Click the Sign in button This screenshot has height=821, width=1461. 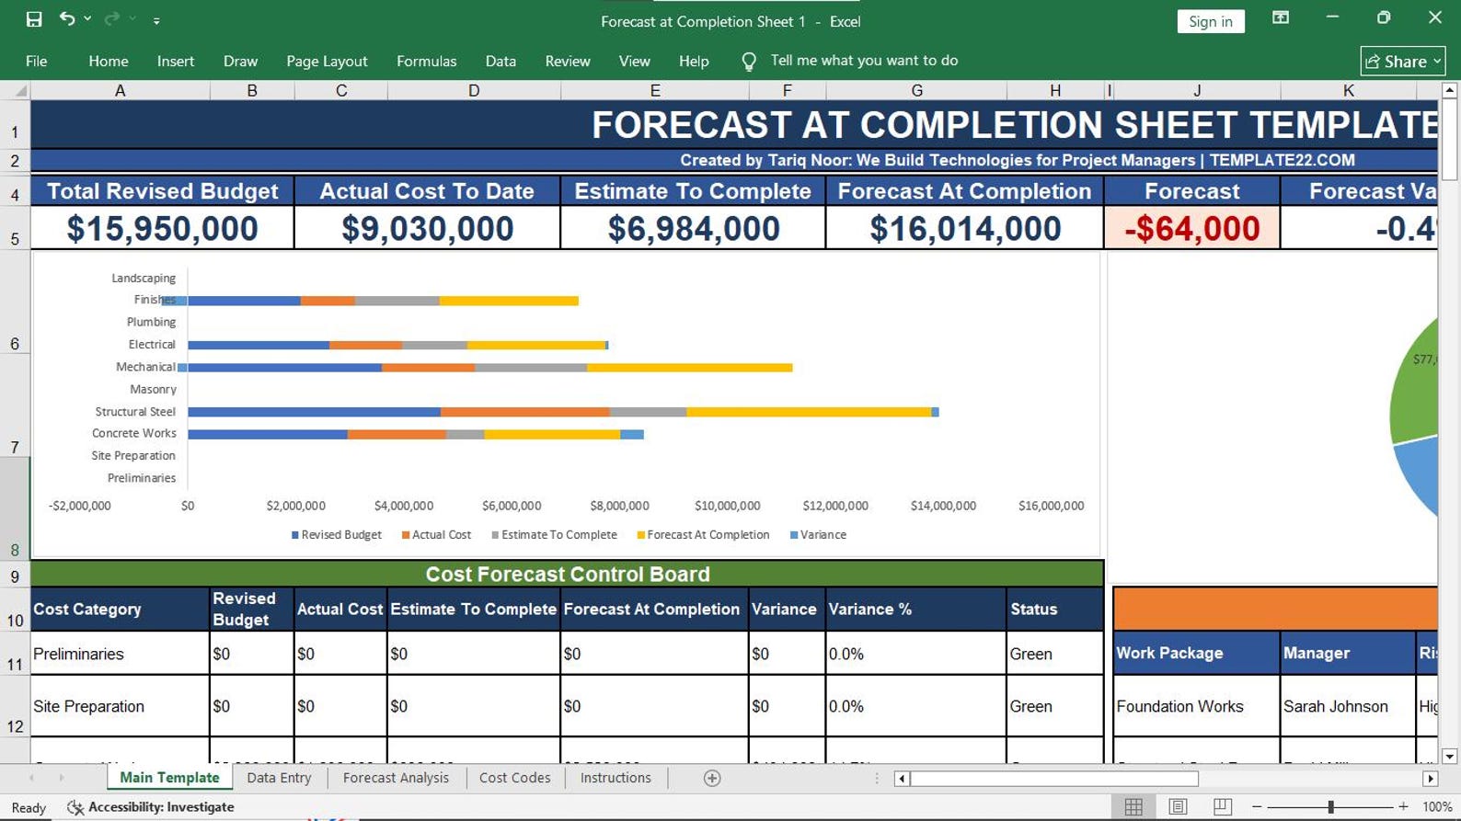pos(1211,21)
